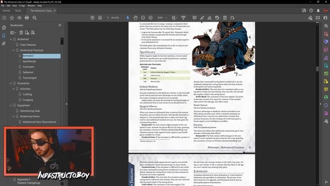Collapse the Alchemical Items bookmark
Image resolution: width=330 pixels, height=186 pixels.
pos(13,116)
